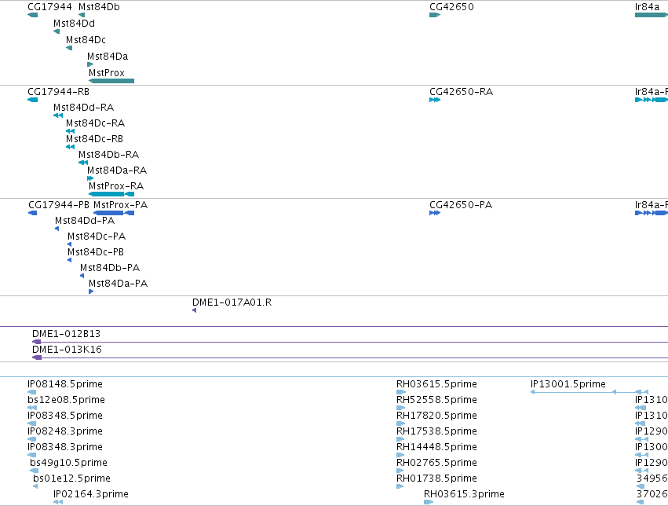The height and width of the screenshot is (506, 668).
Task: Select the DME1-017A01.R feature label
Action: click(232, 302)
